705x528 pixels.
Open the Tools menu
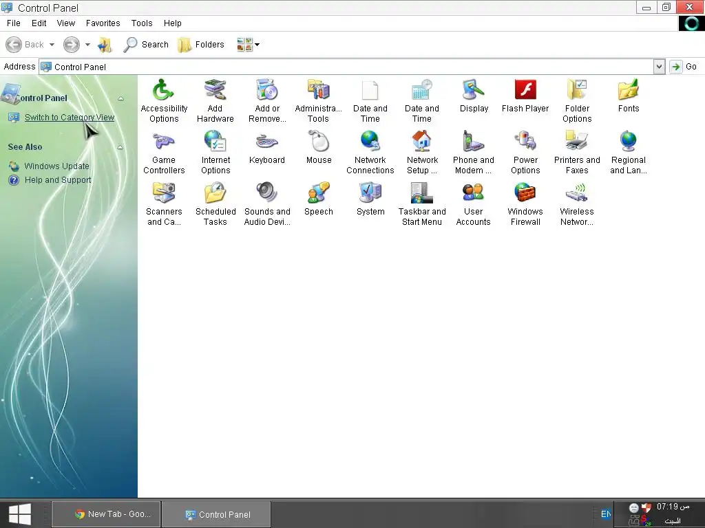(x=142, y=23)
